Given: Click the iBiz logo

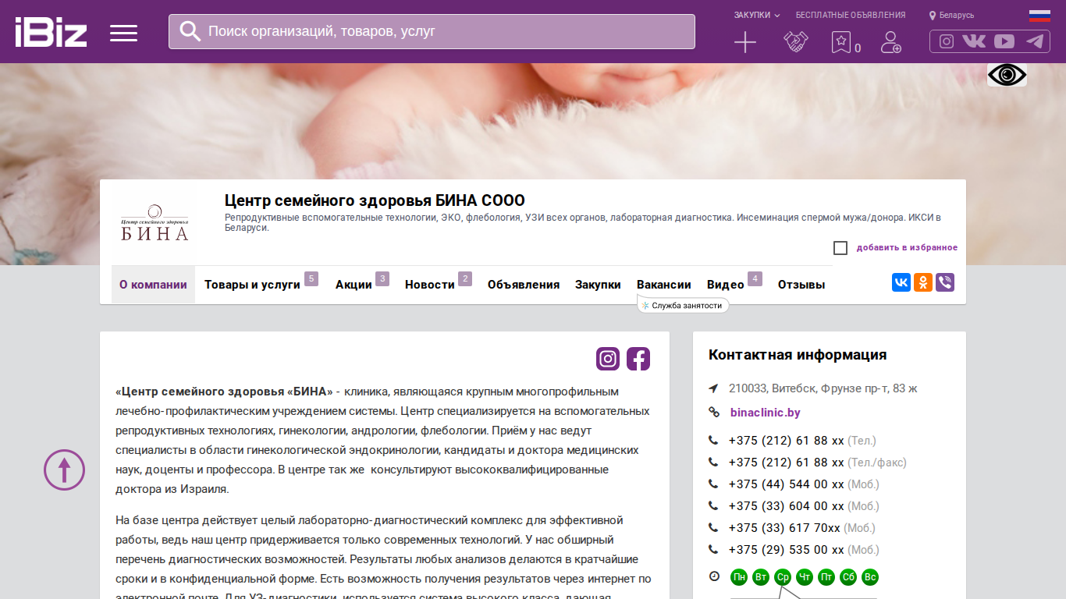Looking at the screenshot, I should click(x=51, y=32).
